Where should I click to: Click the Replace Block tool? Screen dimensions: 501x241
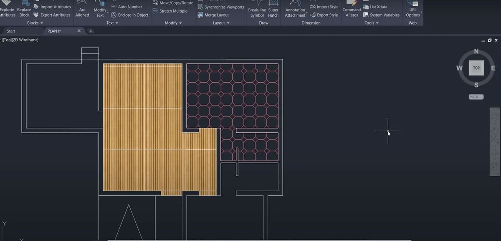(24, 9)
